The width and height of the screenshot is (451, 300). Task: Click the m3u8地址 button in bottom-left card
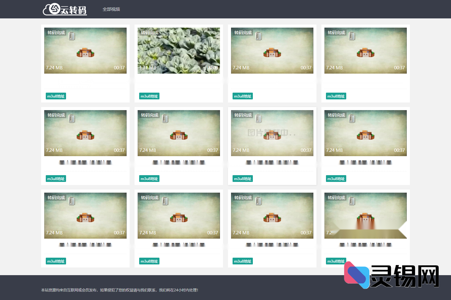[56, 261]
